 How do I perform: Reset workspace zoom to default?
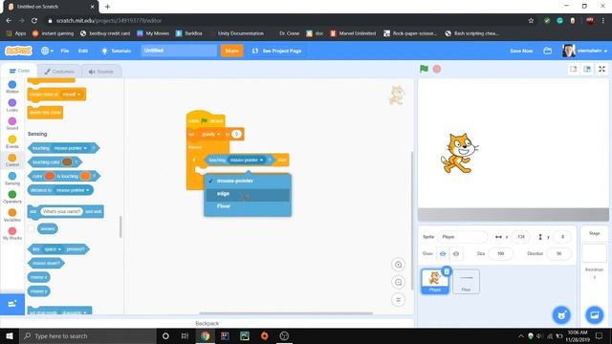pos(398,299)
